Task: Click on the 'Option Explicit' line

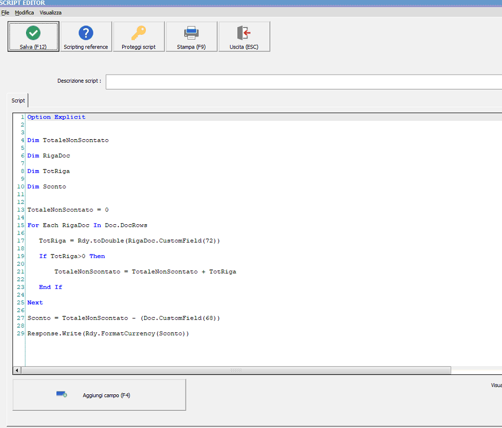Action: 56,117
